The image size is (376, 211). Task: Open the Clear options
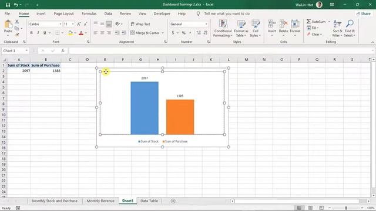[x=314, y=35]
